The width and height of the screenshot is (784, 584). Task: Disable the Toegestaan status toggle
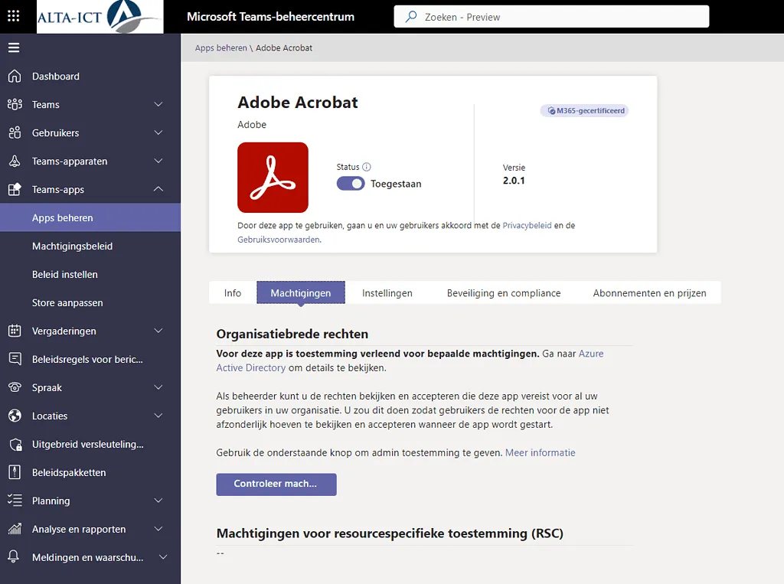pyautogui.click(x=351, y=184)
